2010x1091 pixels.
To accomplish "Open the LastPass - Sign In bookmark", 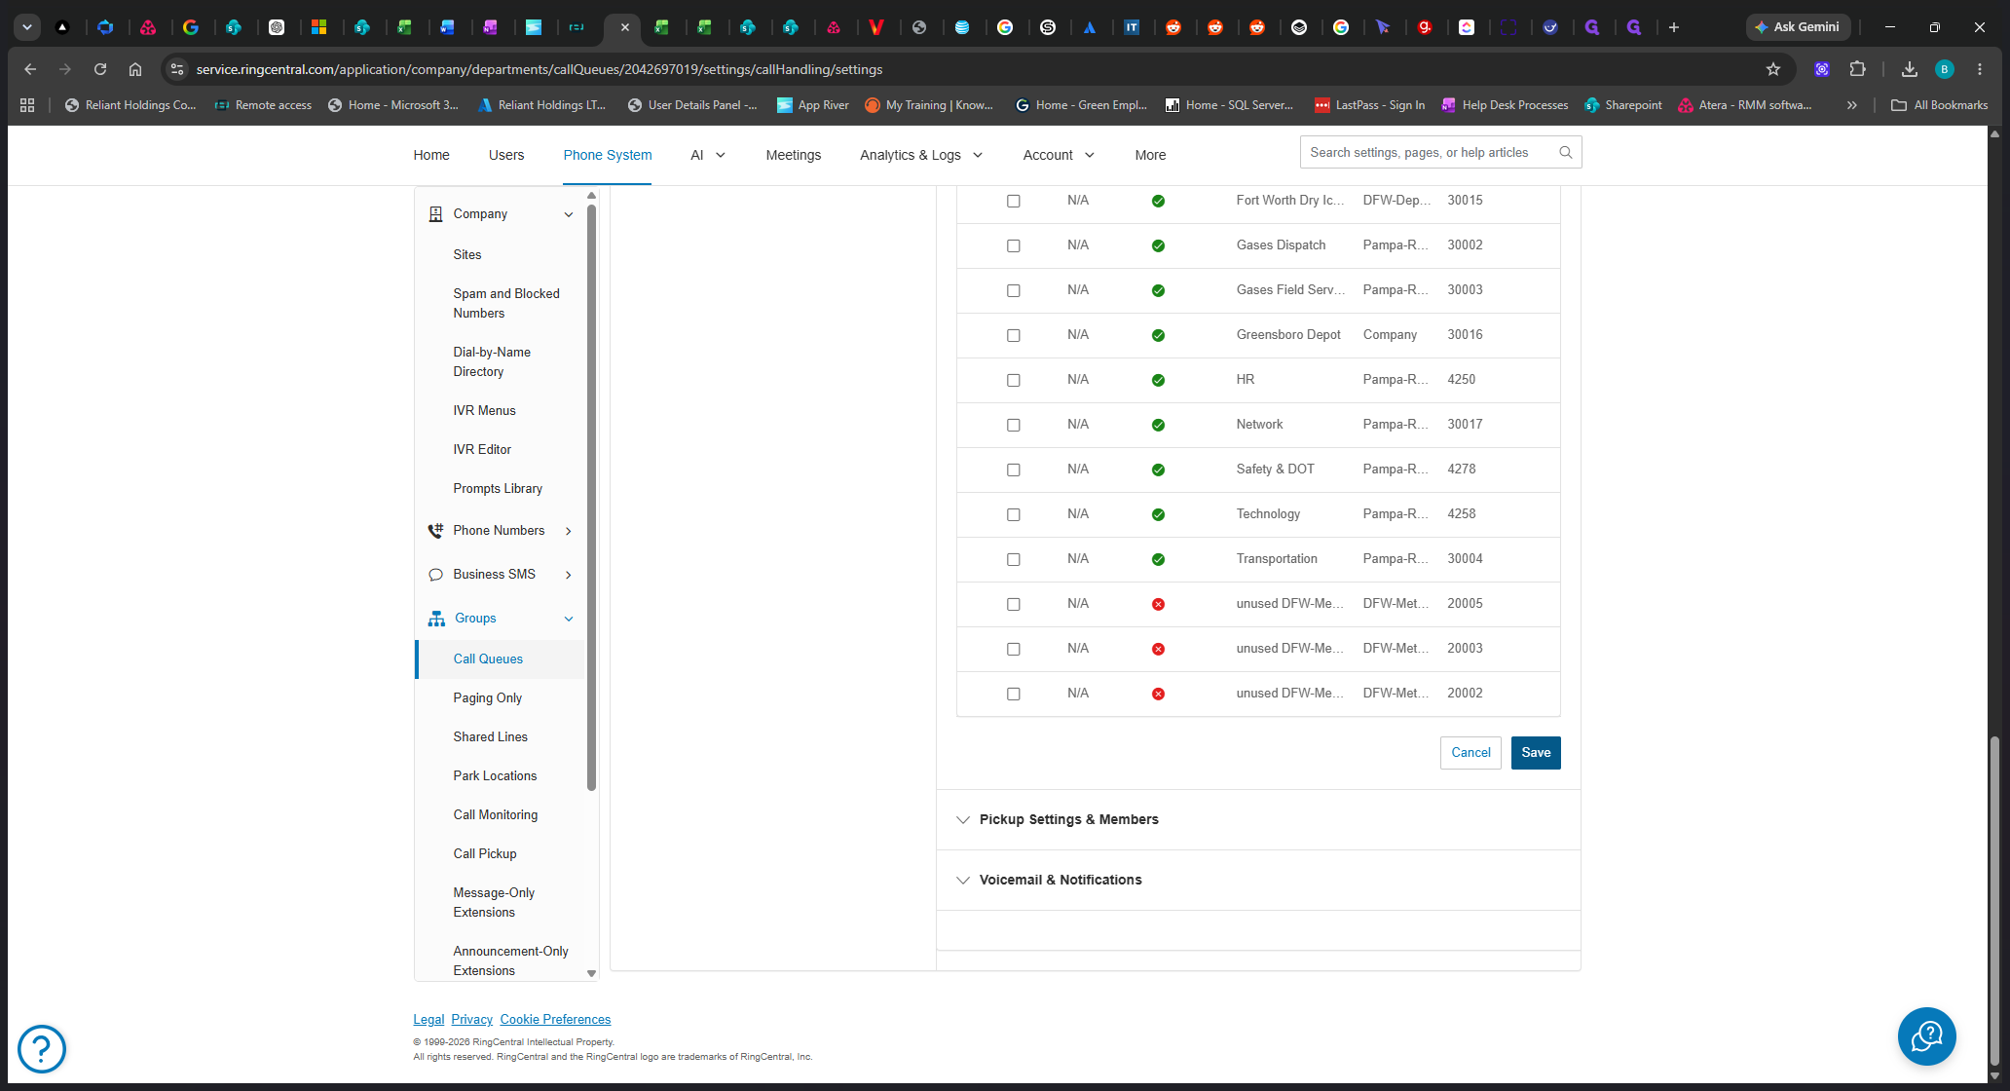I will [x=1369, y=105].
